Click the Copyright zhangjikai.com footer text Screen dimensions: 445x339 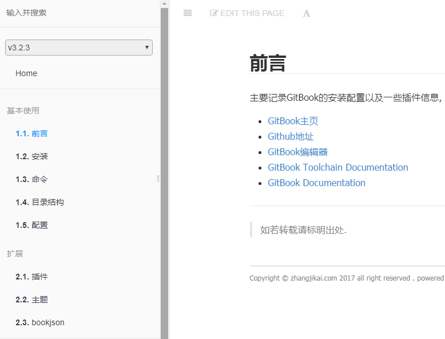coord(347,278)
